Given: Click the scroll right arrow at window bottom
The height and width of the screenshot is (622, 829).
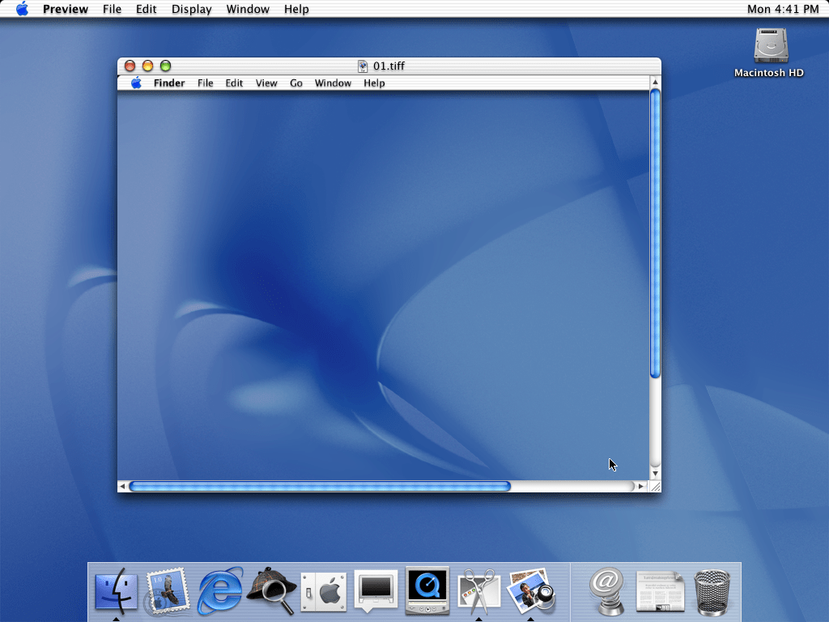Looking at the screenshot, I should pos(641,486).
